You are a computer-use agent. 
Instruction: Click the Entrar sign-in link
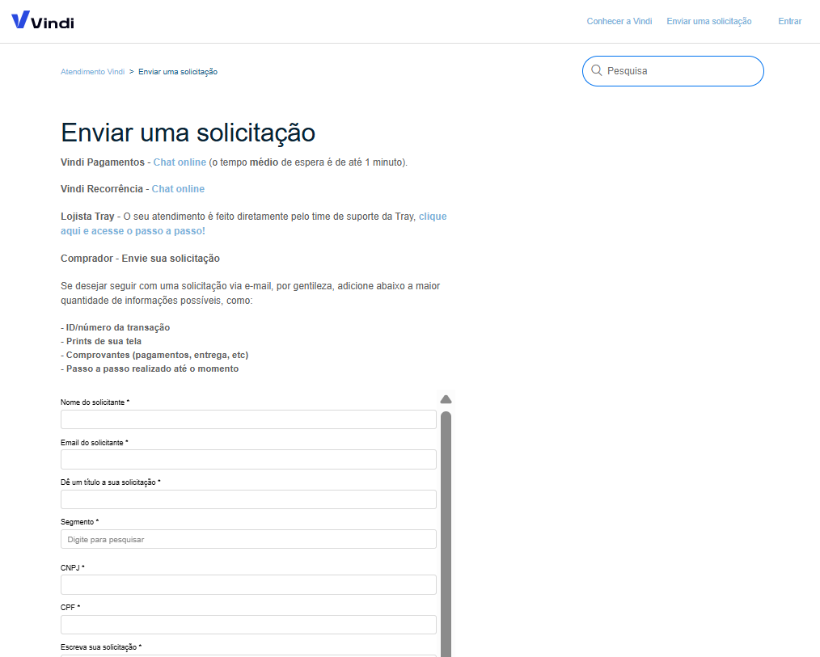click(x=789, y=21)
